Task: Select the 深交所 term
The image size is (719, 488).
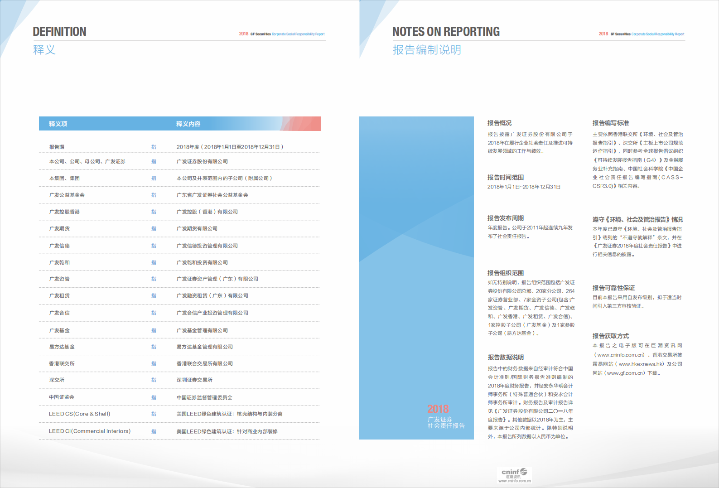Action: (57, 380)
